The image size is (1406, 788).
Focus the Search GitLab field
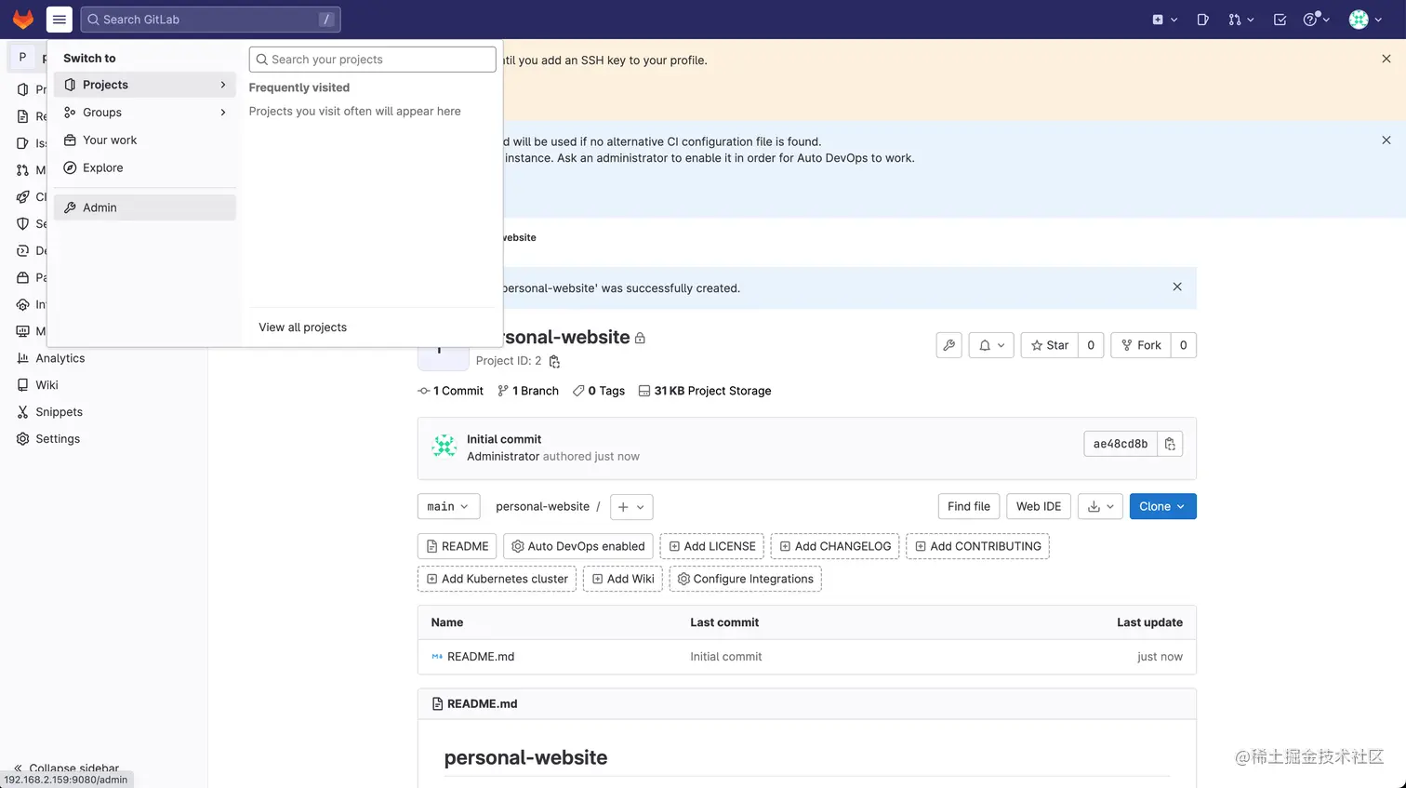(210, 20)
